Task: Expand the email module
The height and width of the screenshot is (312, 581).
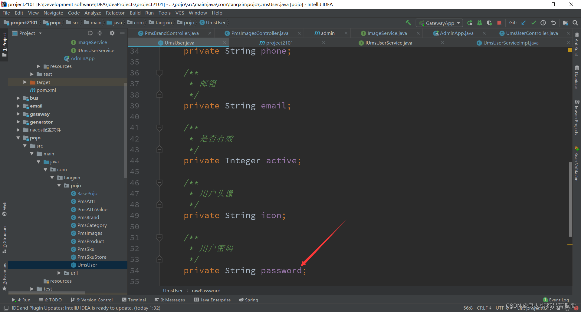Action: coord(18,106)
